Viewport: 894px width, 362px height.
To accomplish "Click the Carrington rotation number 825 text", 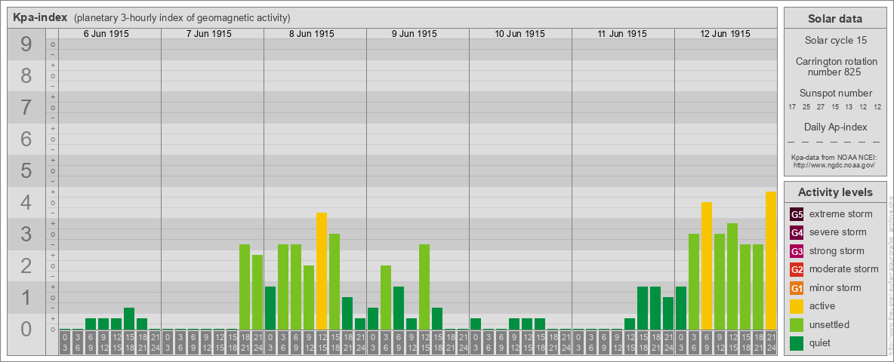I will point(835,66).
